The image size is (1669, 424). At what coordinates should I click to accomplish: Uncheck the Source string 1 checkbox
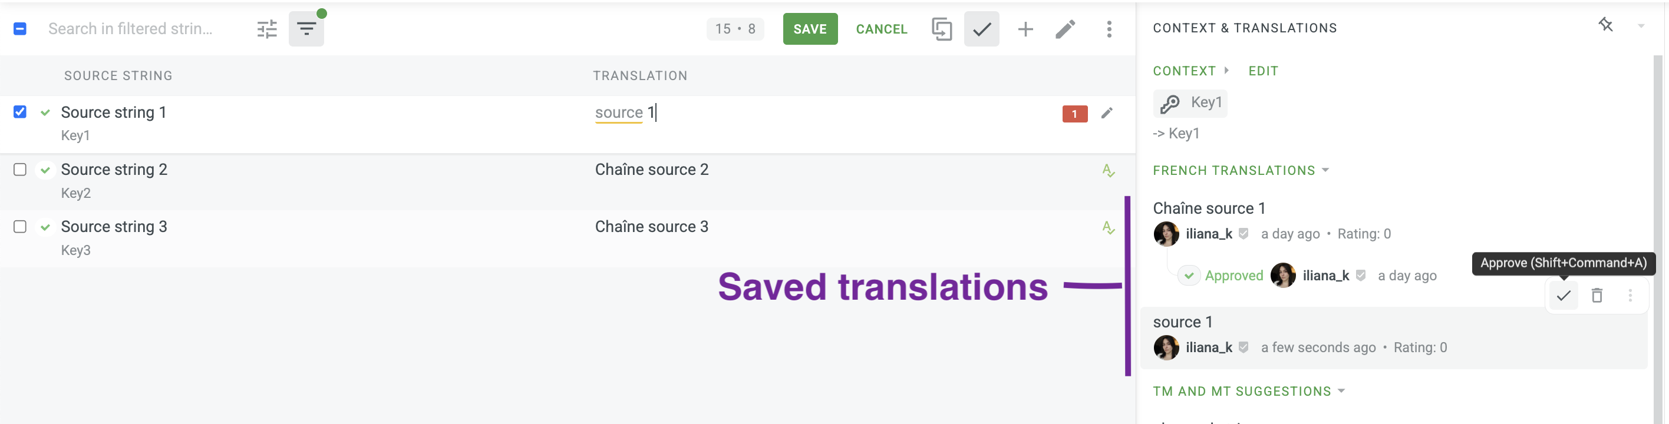click(x=20, y=112)
